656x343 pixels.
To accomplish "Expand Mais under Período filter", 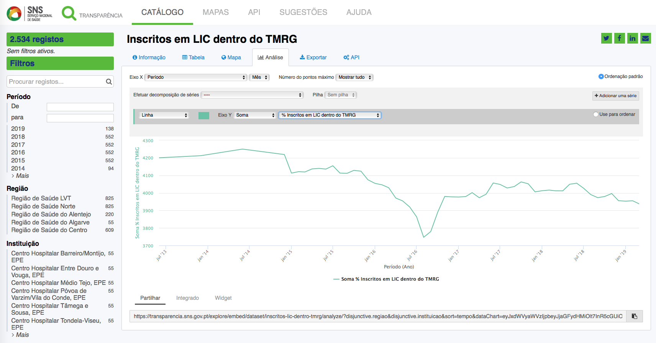I will coord(20,176).
